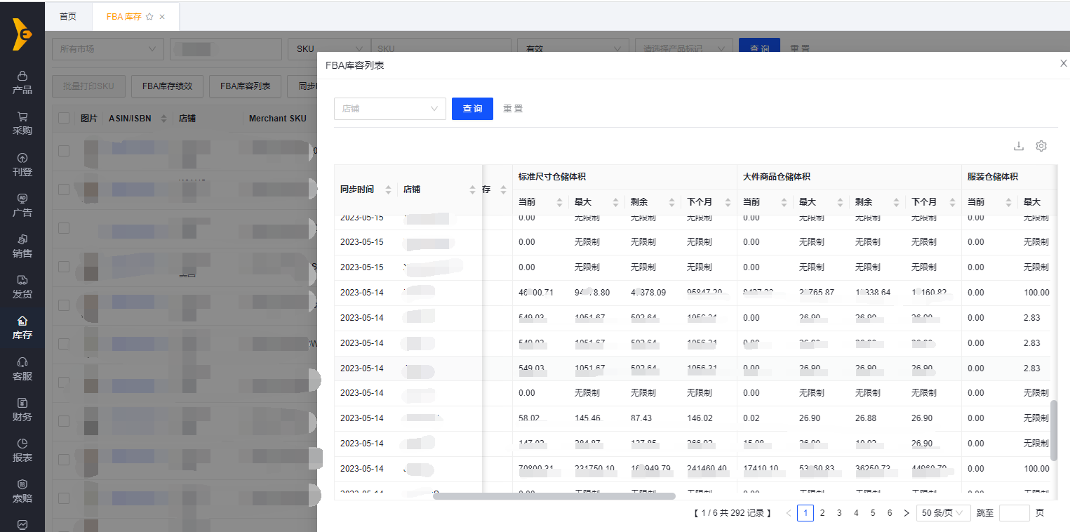The width and height of the screenshot is (1070, 532).
Task: Open the 刊登 sidebar section
Action: click(x=22, y=164)
